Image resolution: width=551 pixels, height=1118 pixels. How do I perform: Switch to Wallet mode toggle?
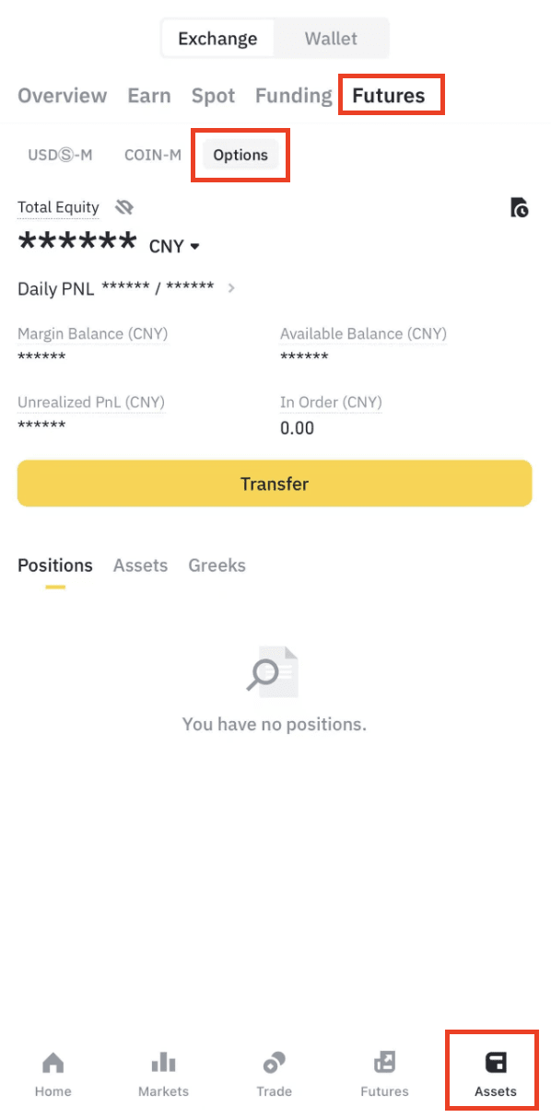click(x=331, y=39)
